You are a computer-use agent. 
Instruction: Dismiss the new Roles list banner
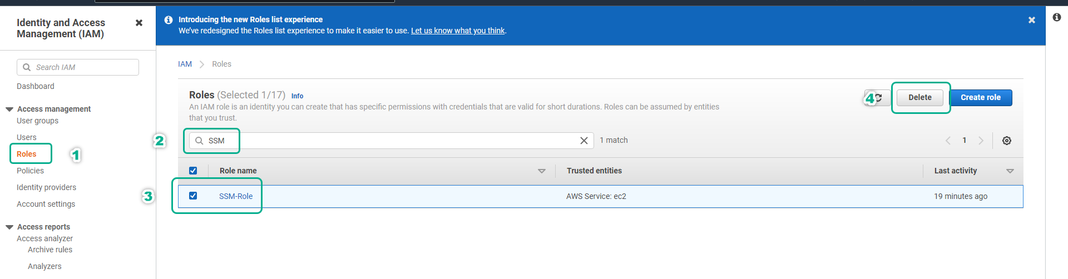tap(1032, 20)
